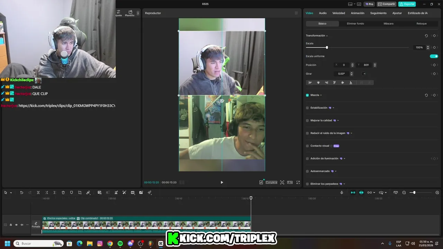Viewport: 443px width, 249px height.
Task: Click the Pro upgrade button
Action: coord(369,4)
